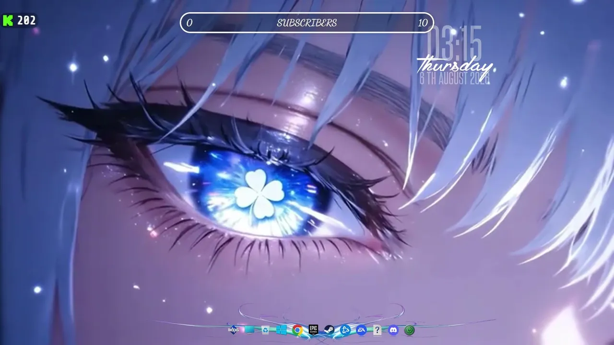Click the Subscribers goal progress bar
614x345 pixels.
pyautogui.click(x=307, y=23)
